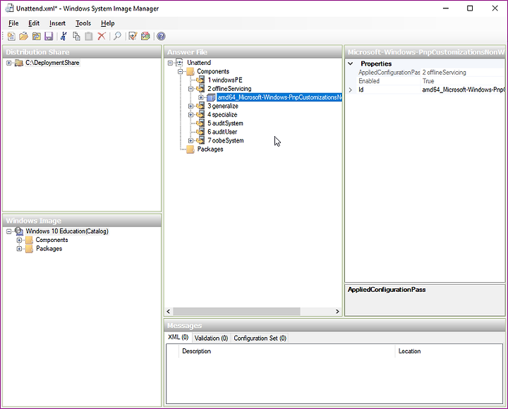Click the Close Answer File toolbar icon
The width and height of the screenshot is (508, 409).
(36, 36)
